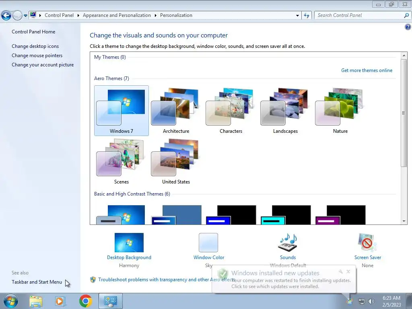Image resolution: width=412 pixels, height=309 pixels.
Task: Select the black high contrast theme with blue window
Action: pos(231,215)
